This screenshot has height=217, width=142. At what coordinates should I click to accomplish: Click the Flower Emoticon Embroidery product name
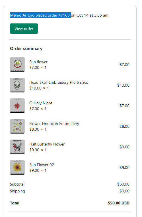[x=54, y=124]
